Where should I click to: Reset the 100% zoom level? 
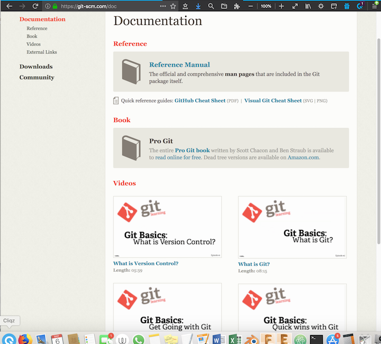(x=266, y=6)
